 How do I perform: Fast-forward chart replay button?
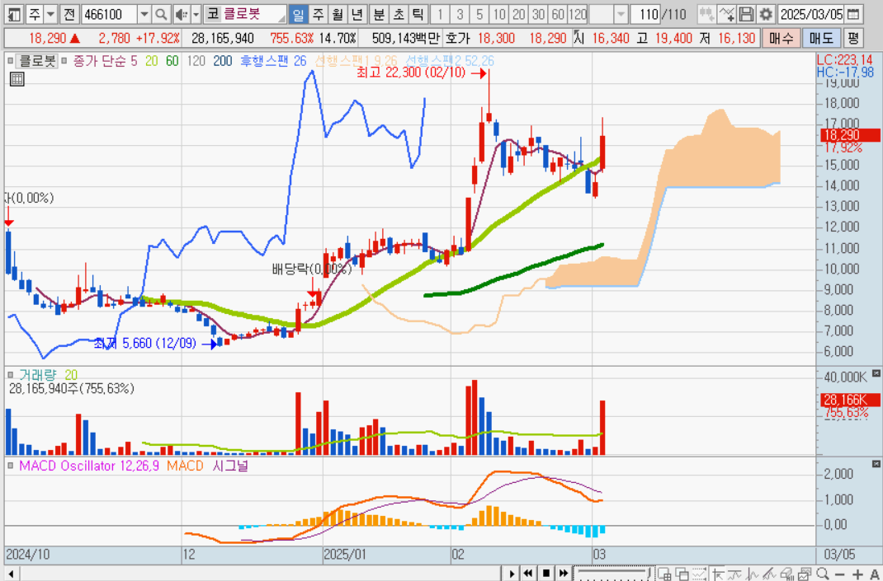[564, 573]
